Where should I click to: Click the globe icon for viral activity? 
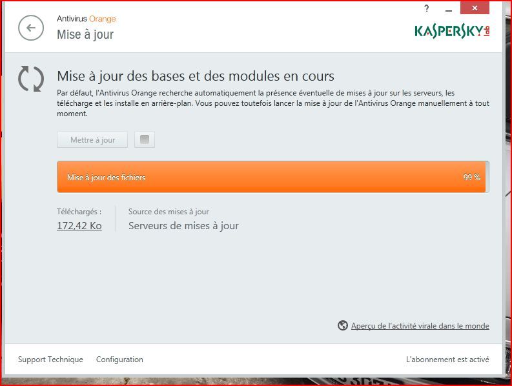point(343,325)
